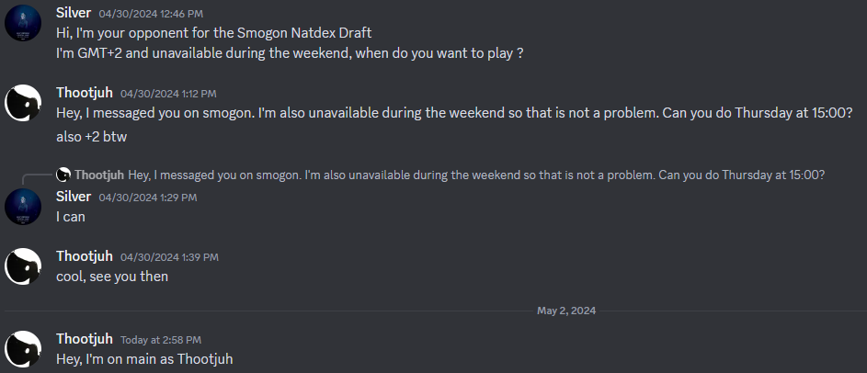The height and width of the screenshot is (373, 867).
Task: Open Thootjuh's avatar on the 1:12 PM message
Action: point(23,103)
